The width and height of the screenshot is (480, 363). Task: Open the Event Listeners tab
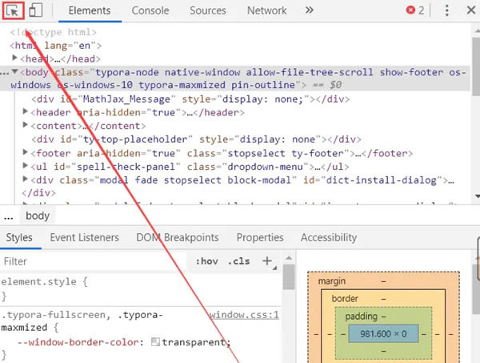[x=84, y=238]
